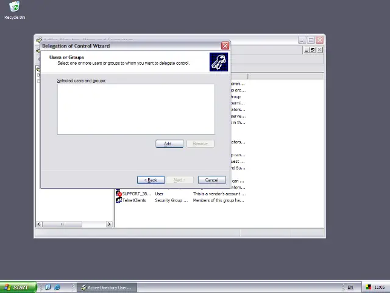Switch to Active Directory Users taskbar button
The width and height of the screenshot is (390, 293).
105,288
